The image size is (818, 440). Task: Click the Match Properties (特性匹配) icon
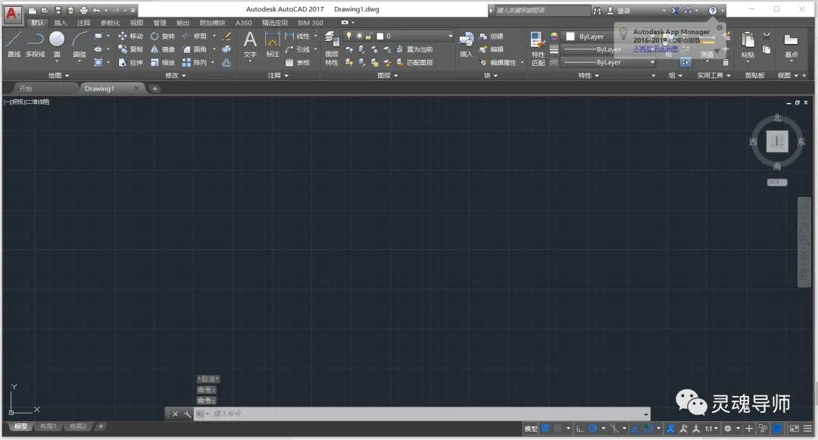538,48
